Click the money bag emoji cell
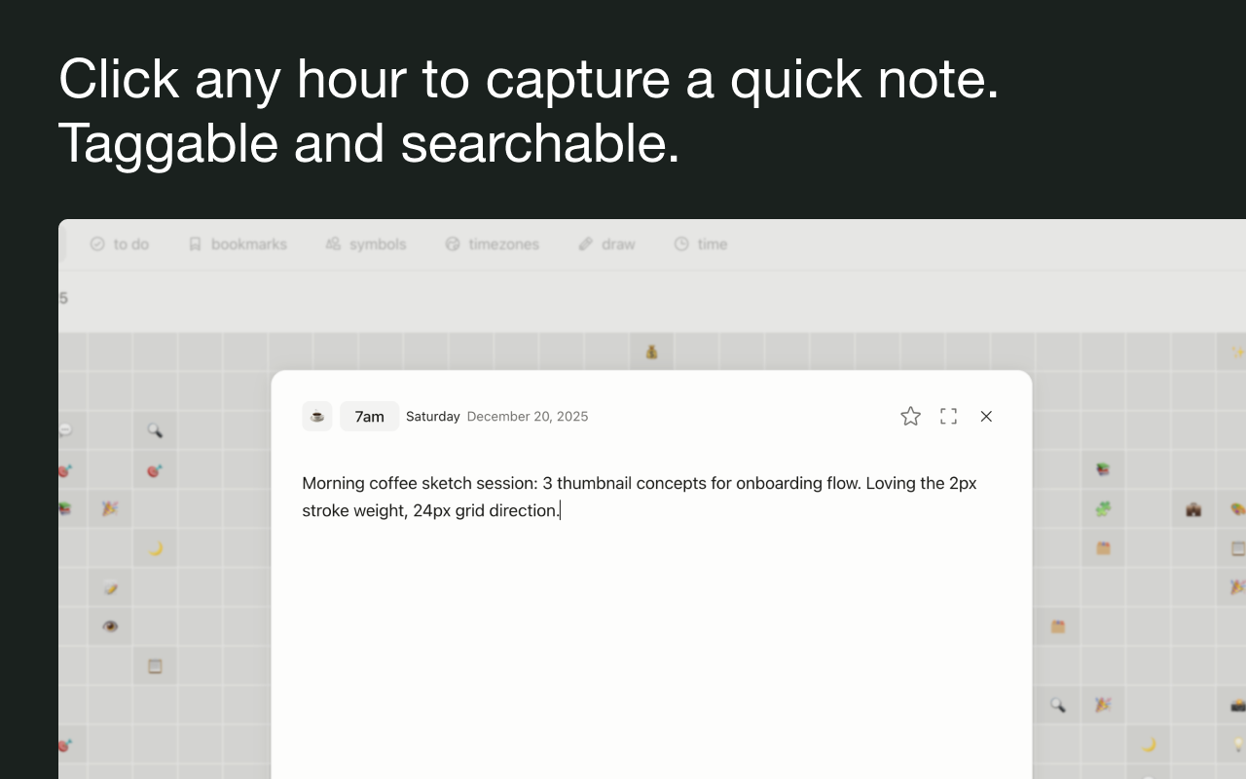Screen dimensions: 1246x779 [x=651, y=352]
